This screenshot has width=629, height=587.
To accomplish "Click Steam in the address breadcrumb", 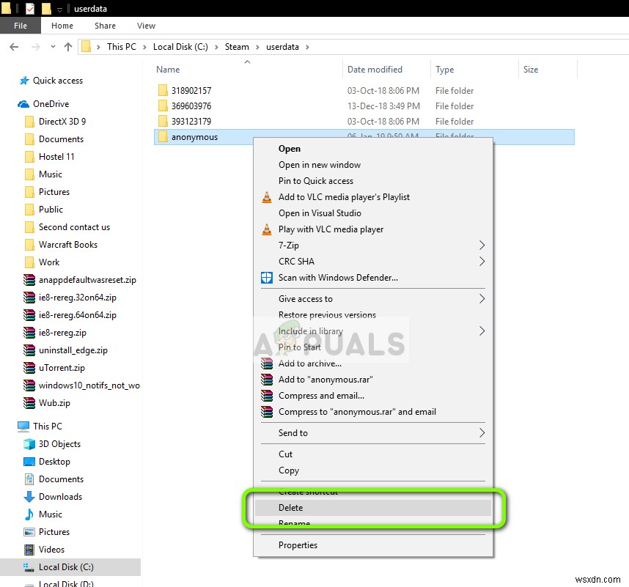I will coord(237,47).
